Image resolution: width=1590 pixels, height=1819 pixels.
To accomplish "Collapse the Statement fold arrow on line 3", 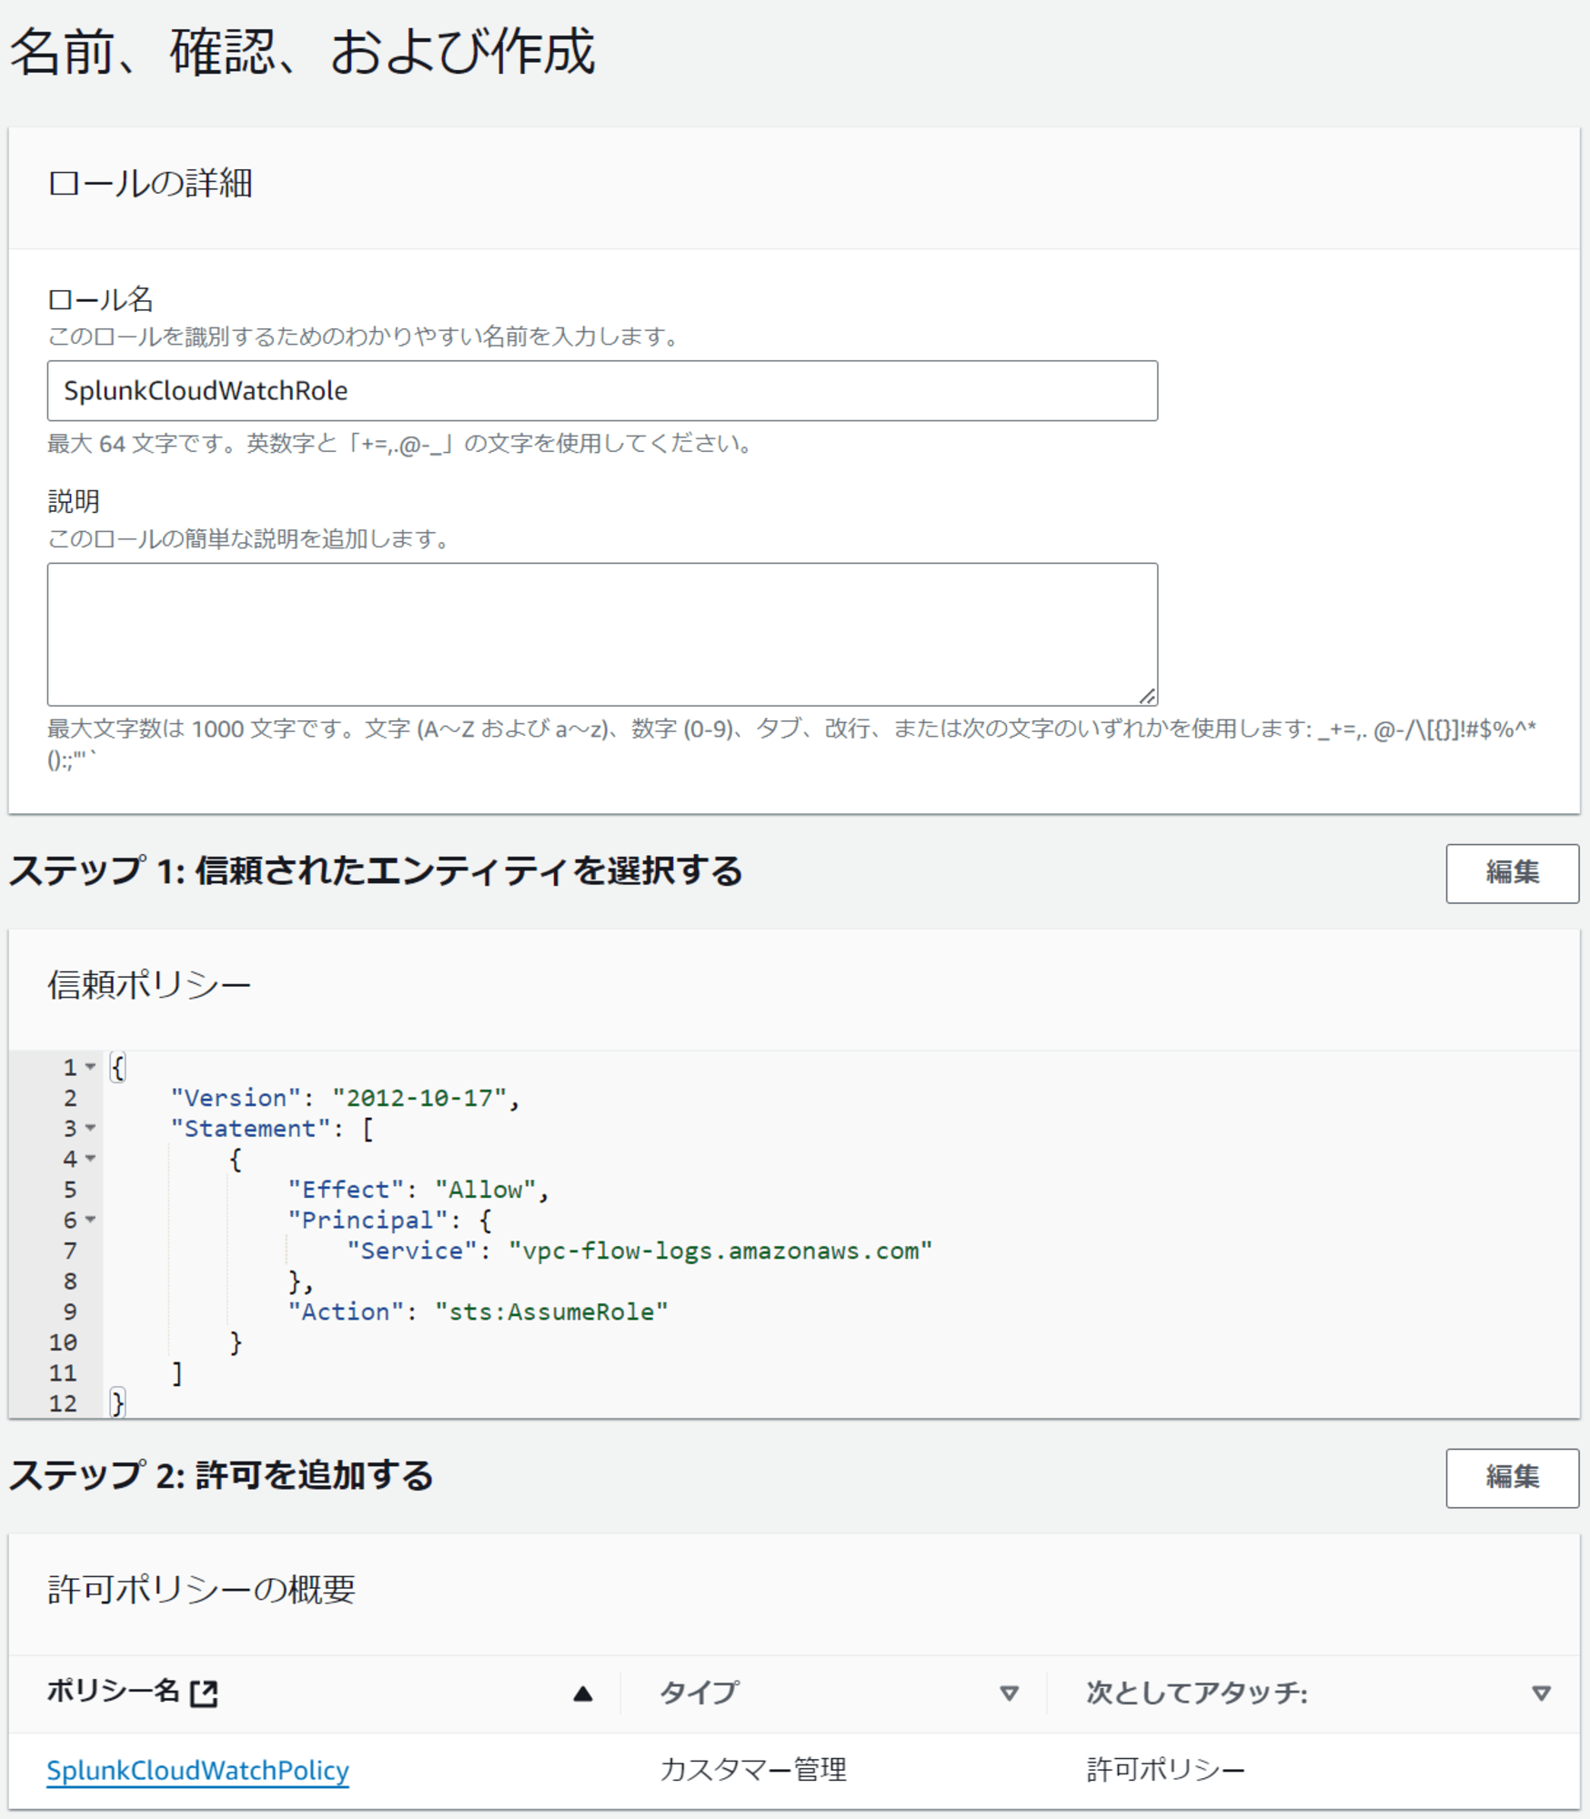I will click(x=90, y=1128).
